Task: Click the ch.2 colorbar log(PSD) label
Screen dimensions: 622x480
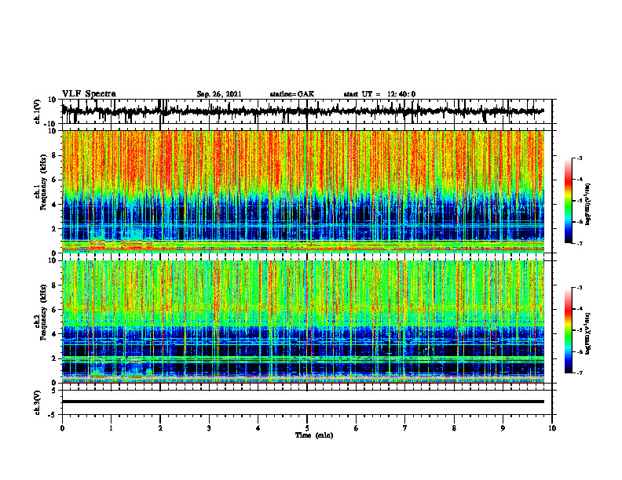Action: pyautogui.click(x=588, y=333)
